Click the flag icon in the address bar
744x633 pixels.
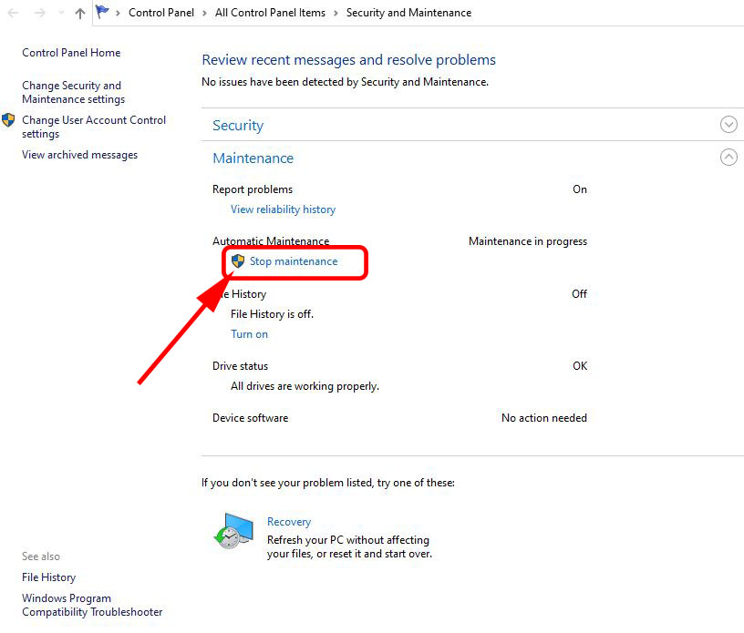[x=103, y=11]
